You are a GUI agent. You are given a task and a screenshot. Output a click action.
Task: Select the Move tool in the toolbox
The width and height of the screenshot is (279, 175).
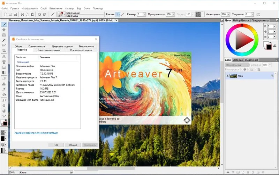(4, 30)
